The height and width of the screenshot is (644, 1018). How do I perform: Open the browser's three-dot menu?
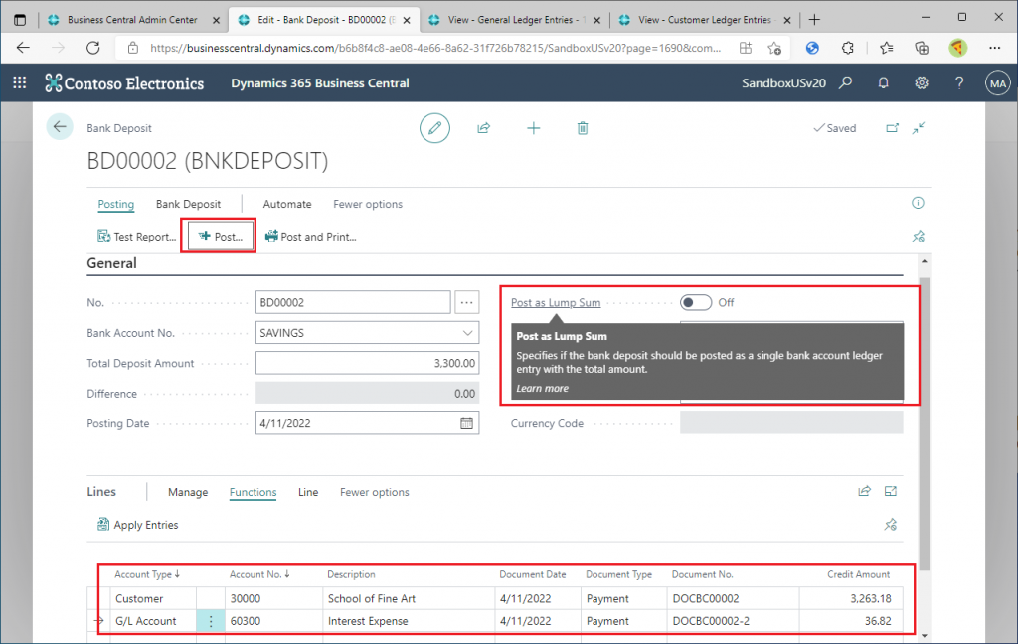[x=994, y=48]
